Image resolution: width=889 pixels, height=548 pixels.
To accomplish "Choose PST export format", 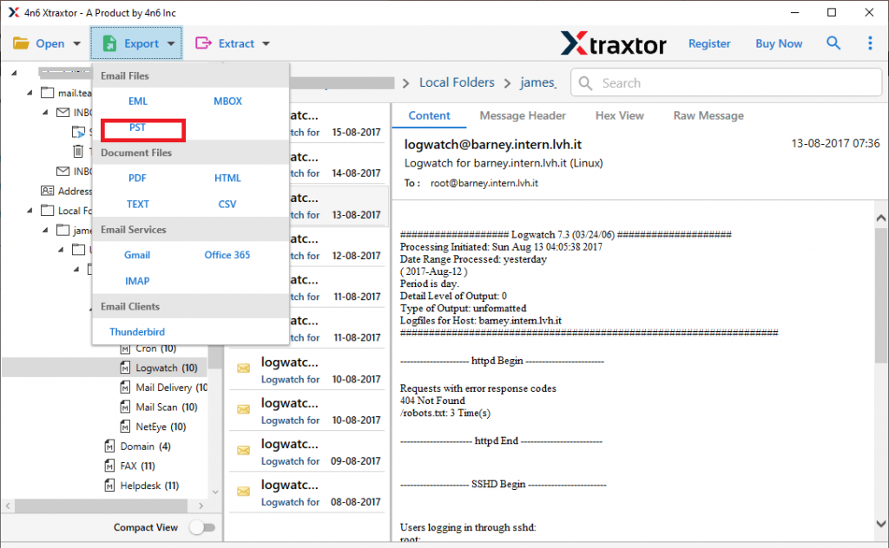I will (x=137, y=127).
